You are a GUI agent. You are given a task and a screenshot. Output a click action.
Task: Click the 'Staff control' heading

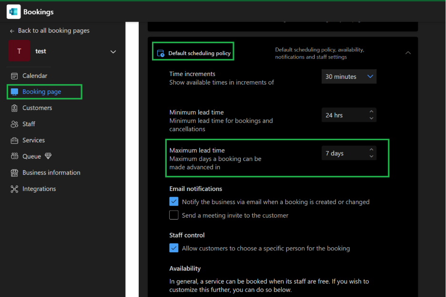[187, 235]
